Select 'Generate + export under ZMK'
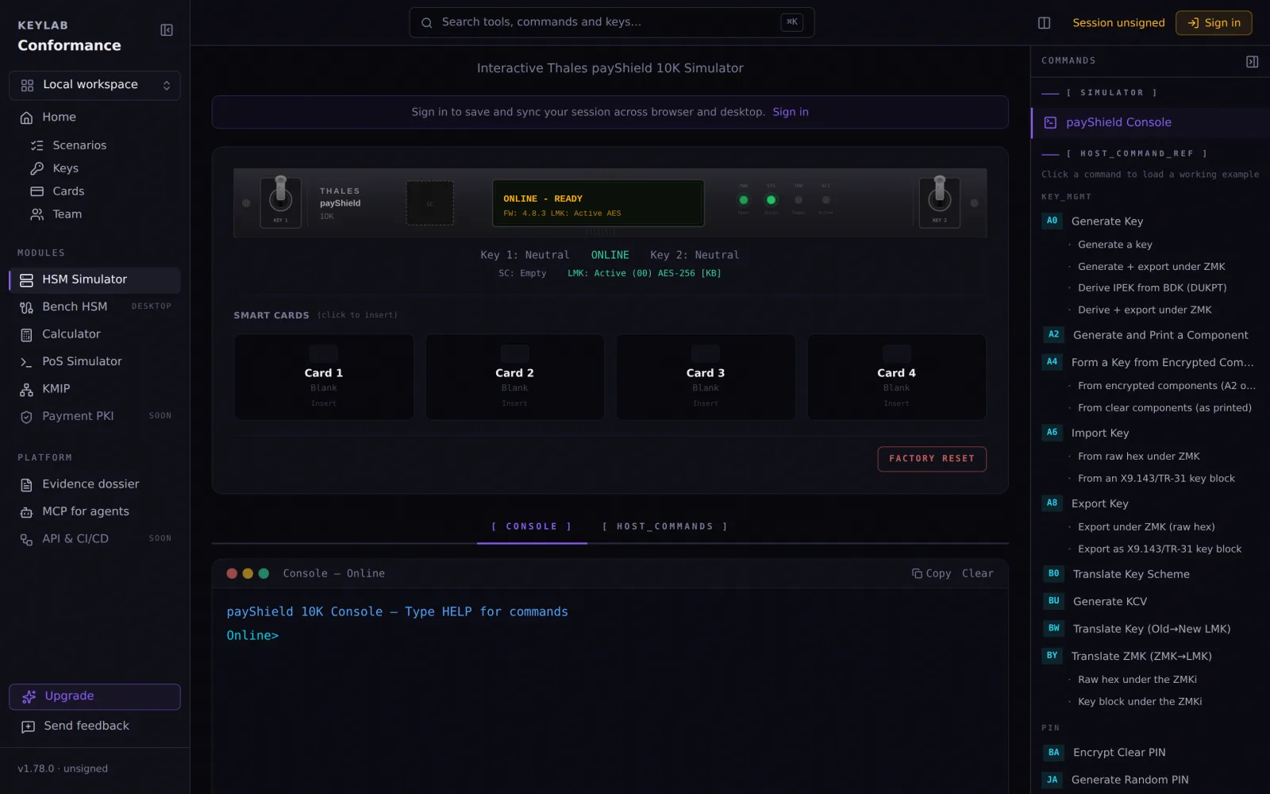1270x794 pixels. click(1151, 267)
